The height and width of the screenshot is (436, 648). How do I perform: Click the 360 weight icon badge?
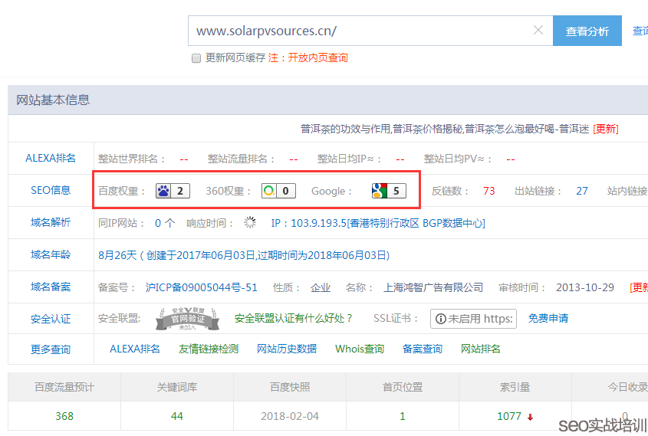[x=278, y=191]
